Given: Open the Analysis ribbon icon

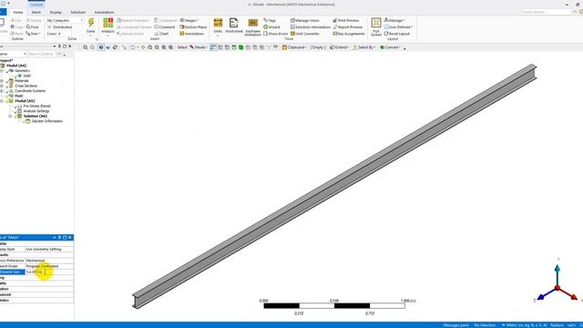Looking at the screenshot, I should click(107, 23).
